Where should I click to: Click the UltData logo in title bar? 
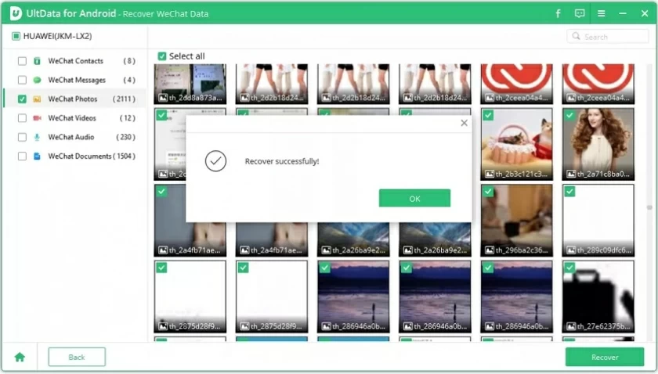16,13
